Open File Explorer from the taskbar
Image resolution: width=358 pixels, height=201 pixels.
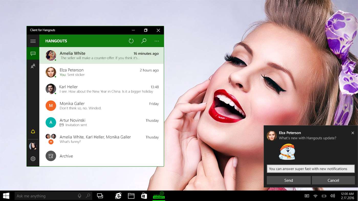[131, 196]
